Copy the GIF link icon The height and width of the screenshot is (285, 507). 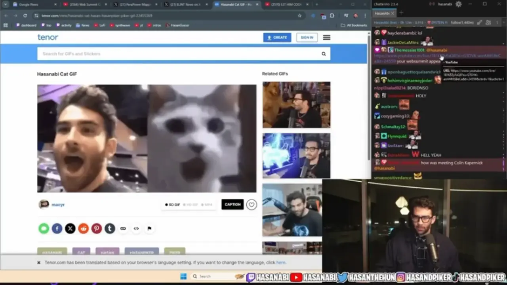pyautogui.click(x=123, y=228)
